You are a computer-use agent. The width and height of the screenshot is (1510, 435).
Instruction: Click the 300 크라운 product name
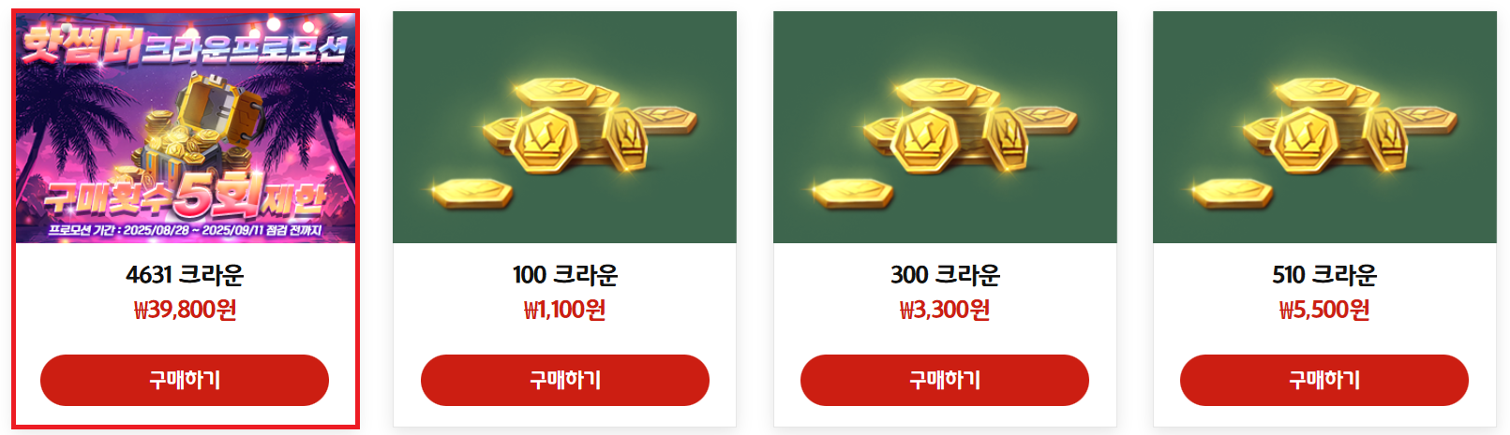coord(945,275)
